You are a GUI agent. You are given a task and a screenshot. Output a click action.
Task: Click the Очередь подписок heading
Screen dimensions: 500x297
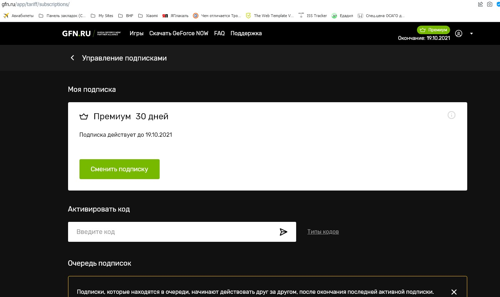[99, 264]
